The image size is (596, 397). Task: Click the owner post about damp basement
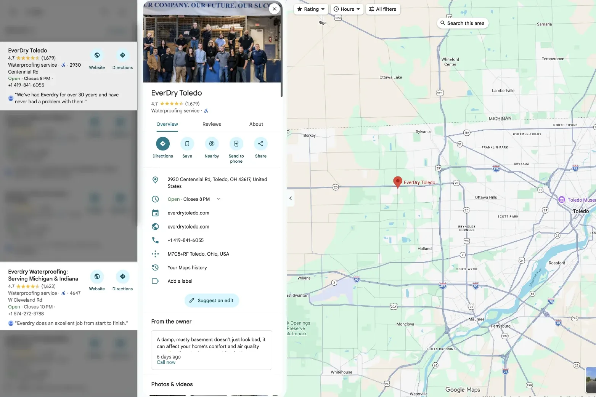click(x=212, y=350)
